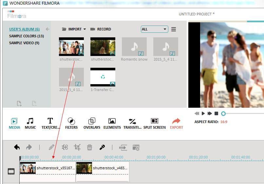264x184 pixels.
Task: Click the preview playback slider handle
Action: (223, 114)
